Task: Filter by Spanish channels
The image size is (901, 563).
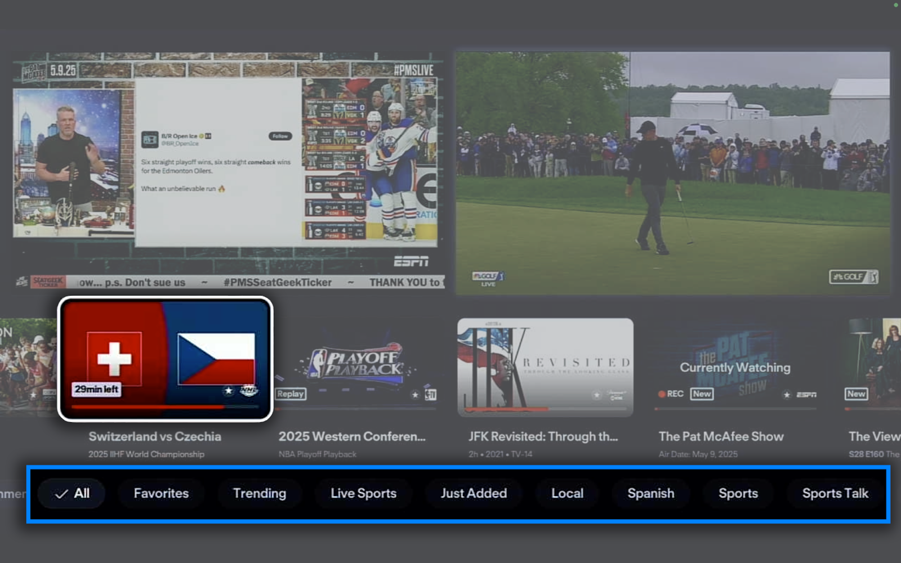Action: [x=651, y=494]
